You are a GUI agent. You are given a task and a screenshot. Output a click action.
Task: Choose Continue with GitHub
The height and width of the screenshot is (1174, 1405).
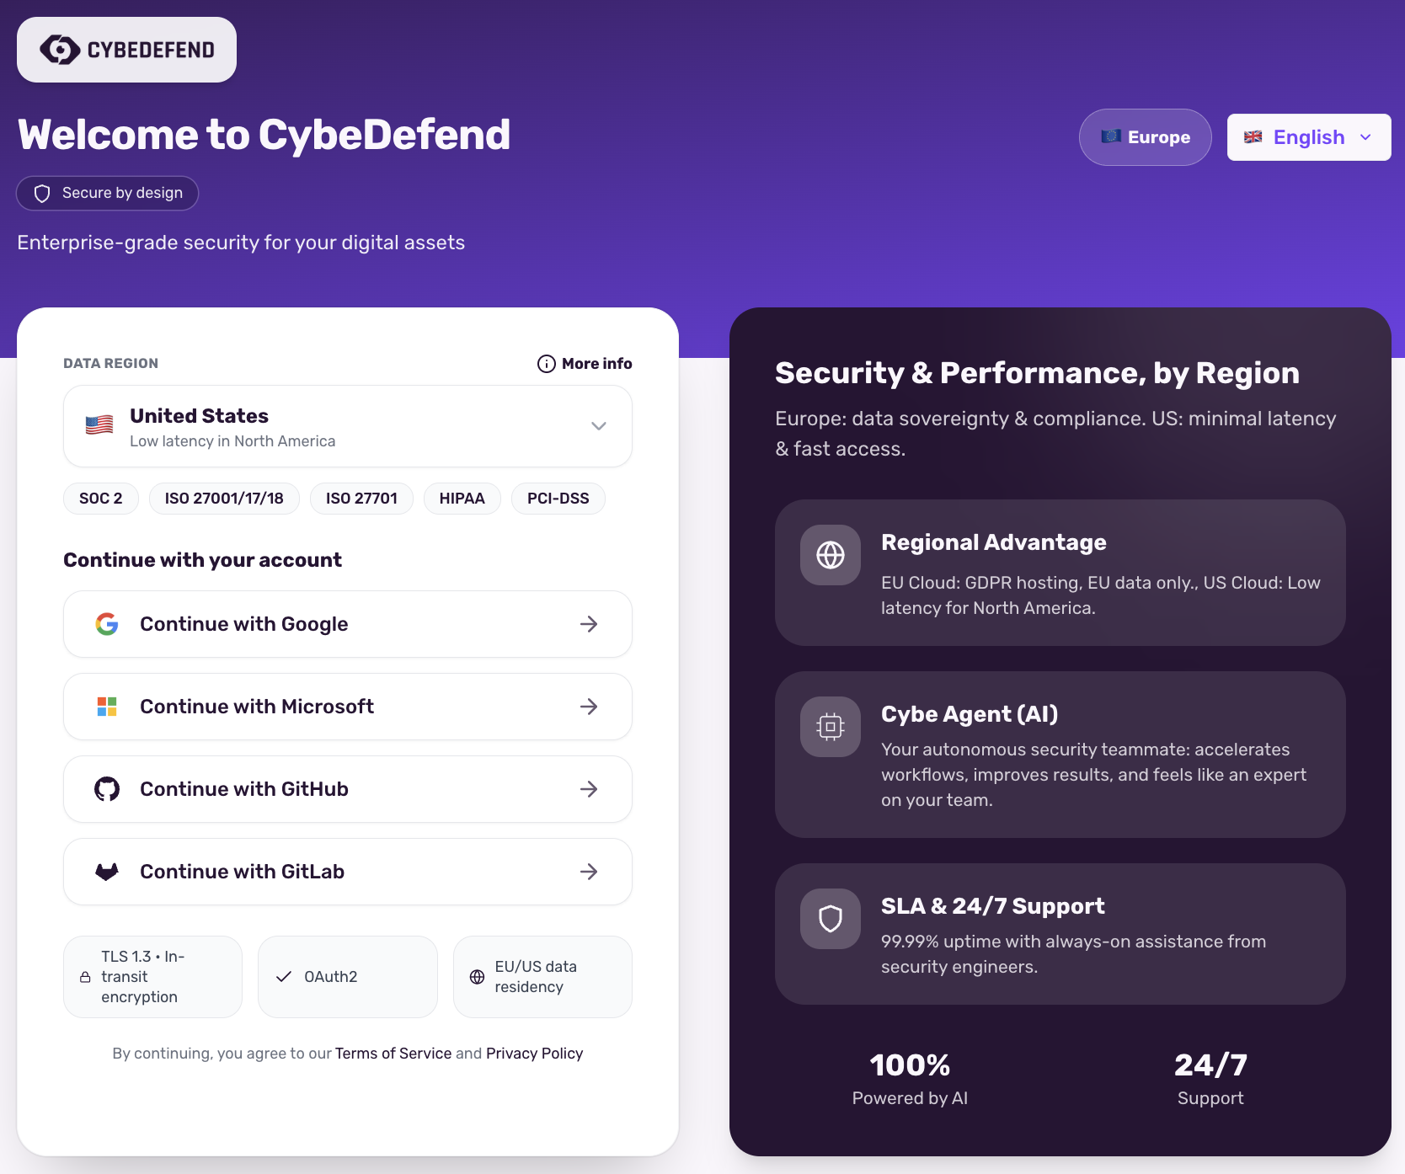click(348, 789)
